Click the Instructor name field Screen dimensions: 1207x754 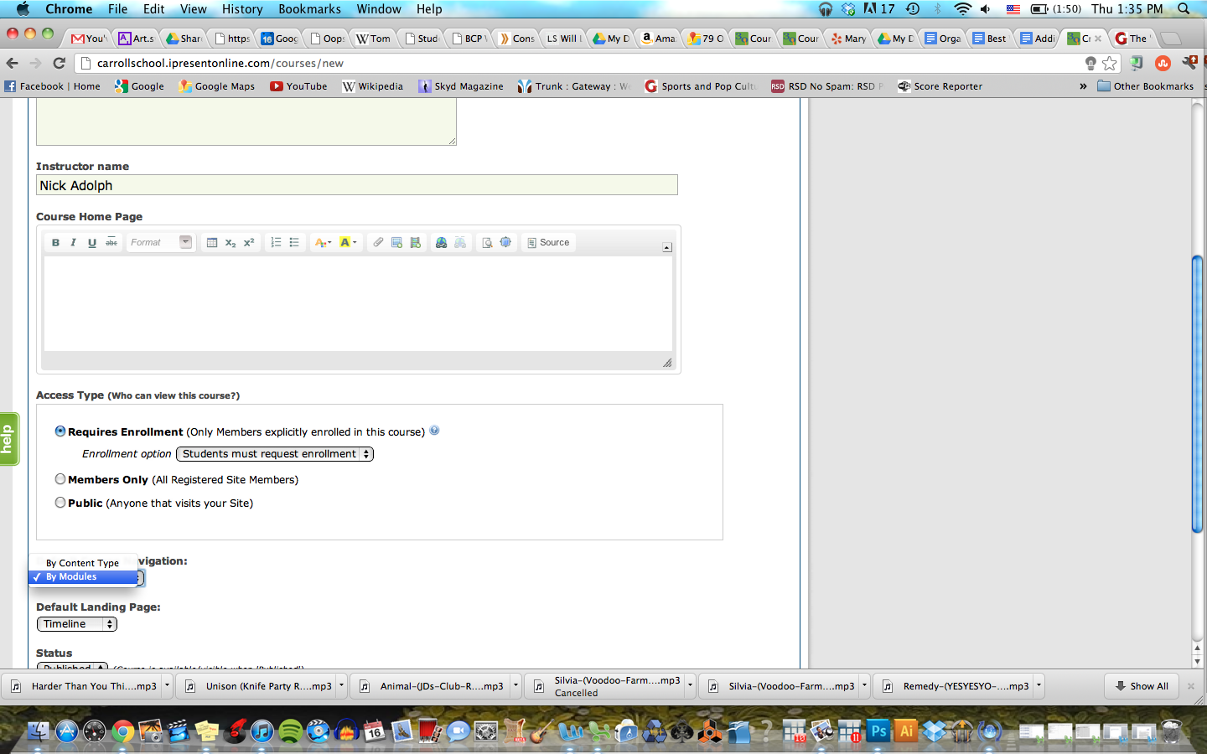pos(357,185)
